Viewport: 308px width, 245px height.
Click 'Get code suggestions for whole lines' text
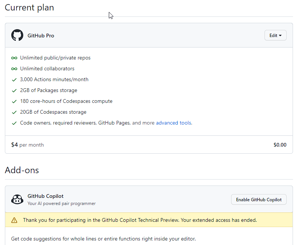tap(103, 239)
